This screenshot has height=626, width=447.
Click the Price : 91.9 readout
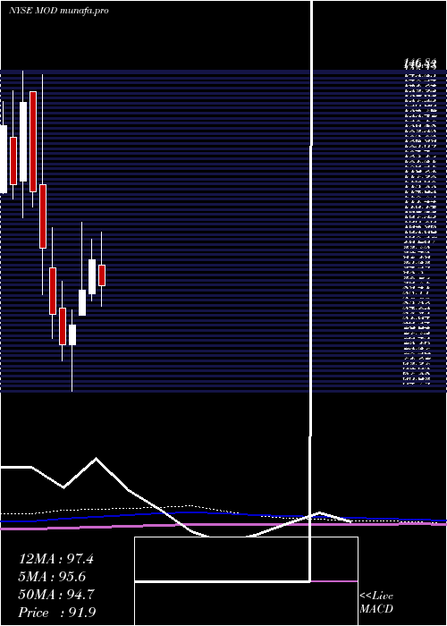57,613
